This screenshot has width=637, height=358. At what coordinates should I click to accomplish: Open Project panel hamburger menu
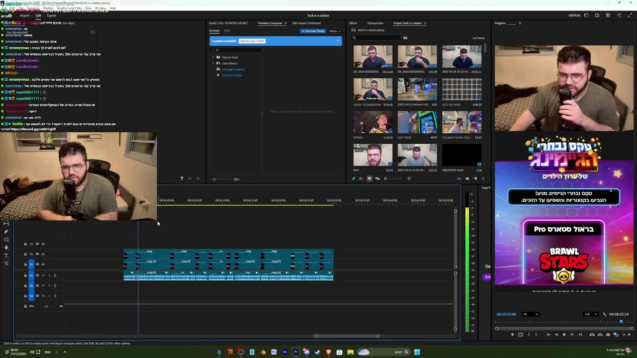point(425,23)
